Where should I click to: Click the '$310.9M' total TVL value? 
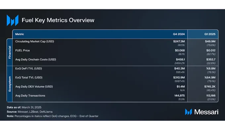tap(179, 78)
